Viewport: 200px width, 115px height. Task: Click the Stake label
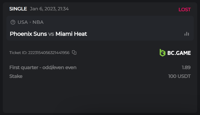16,76
